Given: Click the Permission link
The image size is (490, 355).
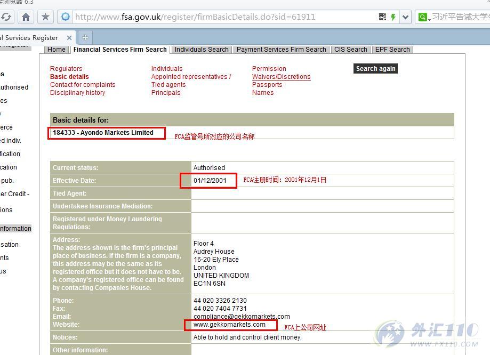Looking at the screenshot, I should 269,68.
